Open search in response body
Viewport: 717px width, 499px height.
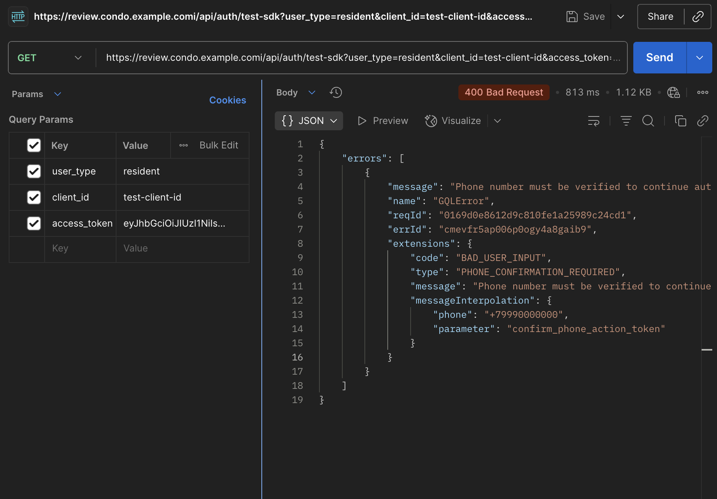(648, 121)
